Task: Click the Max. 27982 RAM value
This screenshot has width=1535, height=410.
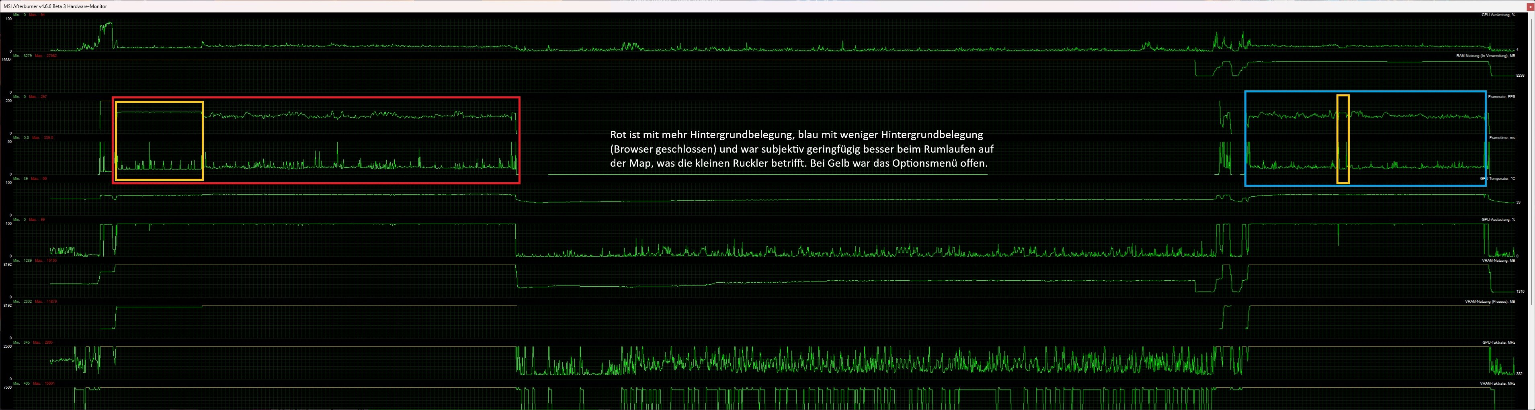Action: pyautogui.click(x=46, y=56)
